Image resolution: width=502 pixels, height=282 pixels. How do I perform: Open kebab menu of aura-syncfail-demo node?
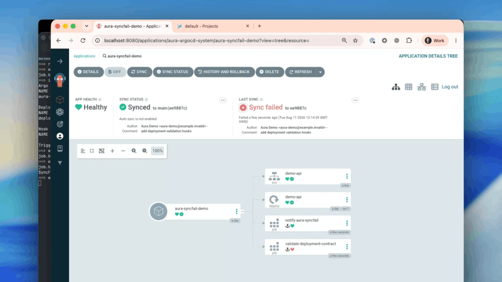[236, 211]
